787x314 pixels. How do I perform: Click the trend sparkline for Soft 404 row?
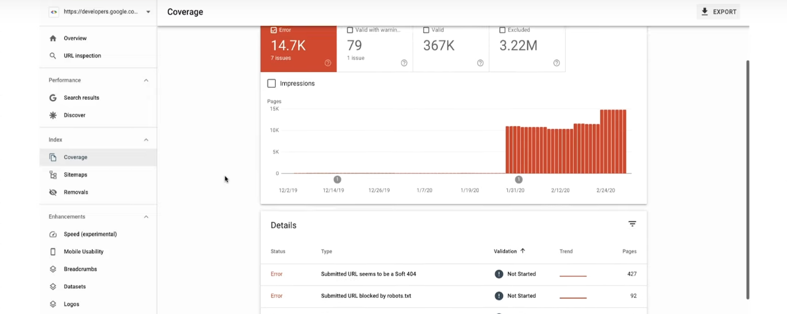click(573, 276)
